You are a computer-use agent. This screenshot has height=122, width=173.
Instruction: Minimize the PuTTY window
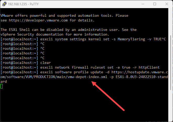pyautogui.click(x=142, y=4)
